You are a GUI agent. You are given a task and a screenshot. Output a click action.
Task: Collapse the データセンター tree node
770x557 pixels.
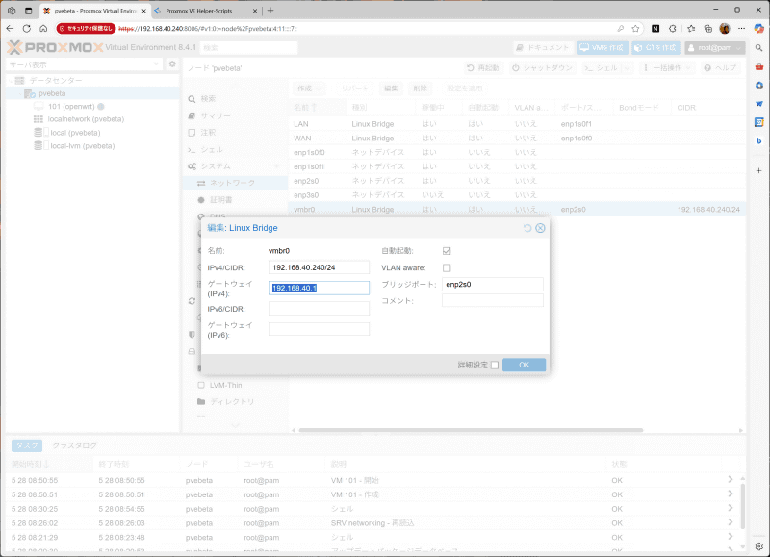[11, 79]
